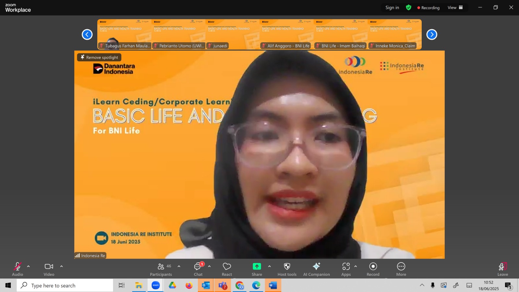This screenshot has height=292, width=519.
Task: Open the More options menu
Action: coord(401,269)
